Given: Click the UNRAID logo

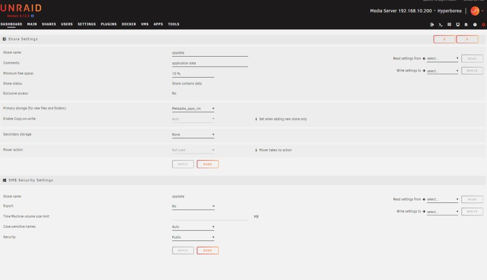Looking at the screenshot, I should [x=21, y=8].
